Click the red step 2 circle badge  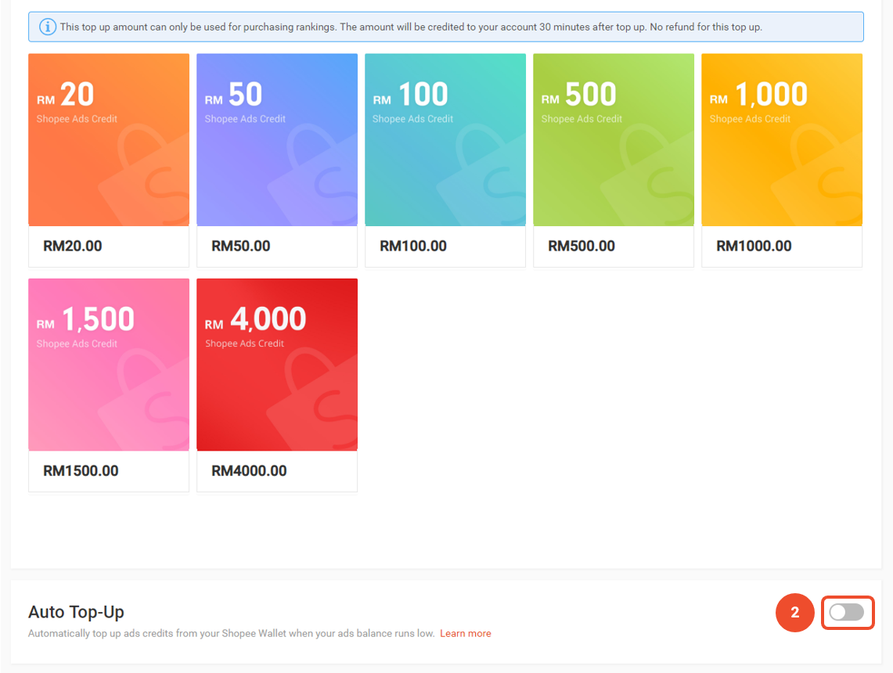795,613
